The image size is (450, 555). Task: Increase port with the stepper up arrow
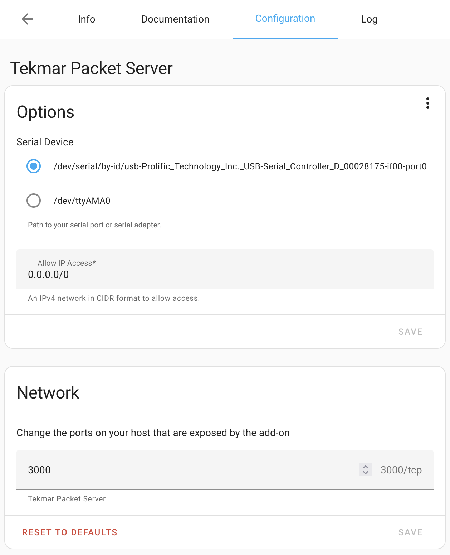point(366,467)
